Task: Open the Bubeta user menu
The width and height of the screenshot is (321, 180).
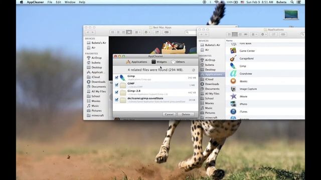Action: [281, 2]
